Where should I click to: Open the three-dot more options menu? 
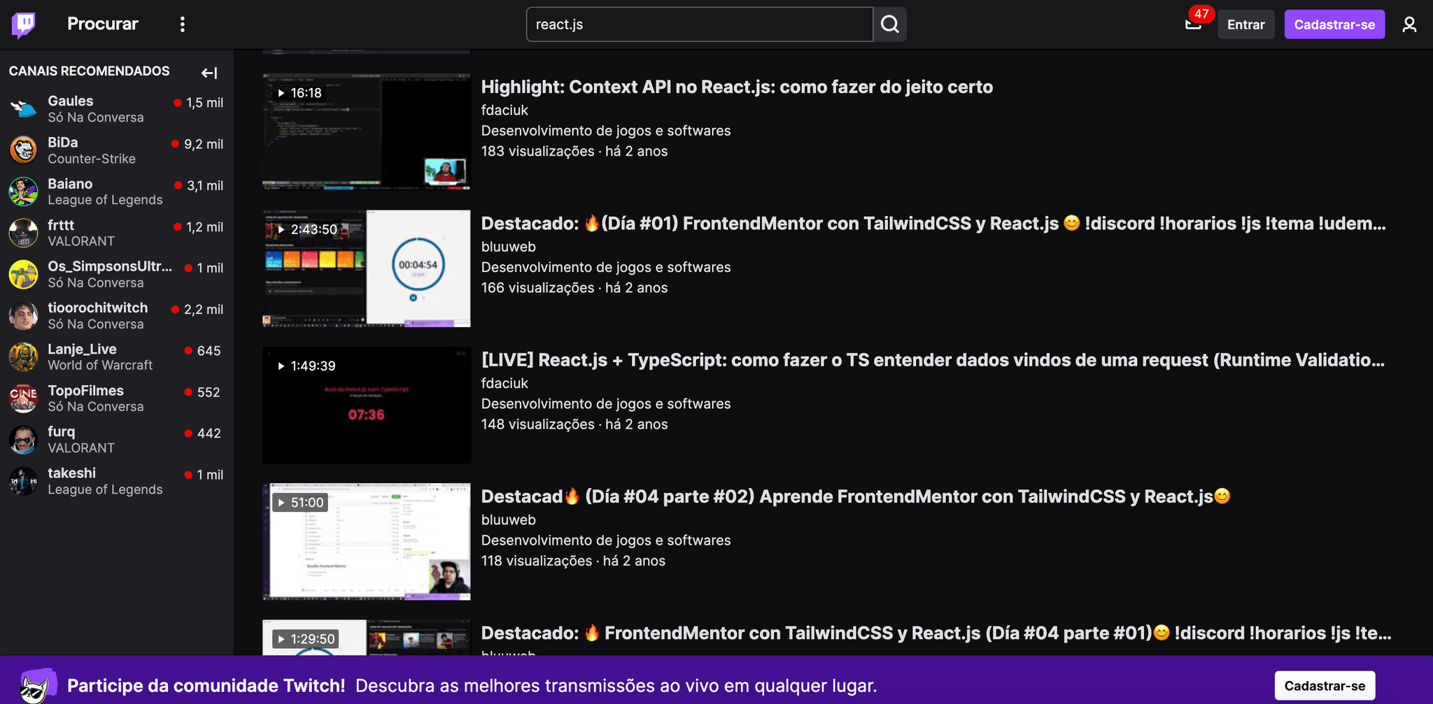183,24
